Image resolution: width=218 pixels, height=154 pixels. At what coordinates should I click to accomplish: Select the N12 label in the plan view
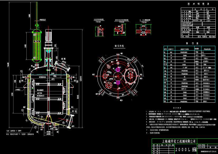coord(94,74)
